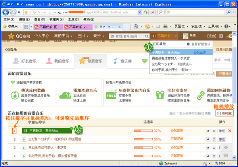Click the 37% connectivity bar for 不再联系
Viewport: 238px width, 167px height.
144,131
